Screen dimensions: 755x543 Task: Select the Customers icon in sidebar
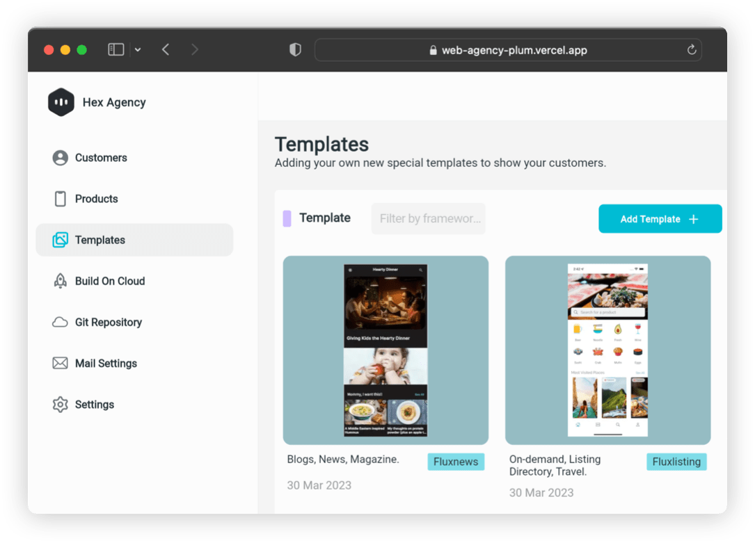click(x=61, y=158)
